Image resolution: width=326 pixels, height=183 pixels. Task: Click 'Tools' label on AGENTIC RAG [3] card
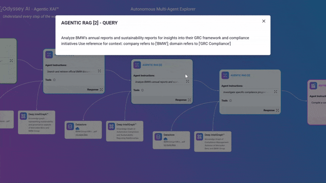[x=225, y=100]
